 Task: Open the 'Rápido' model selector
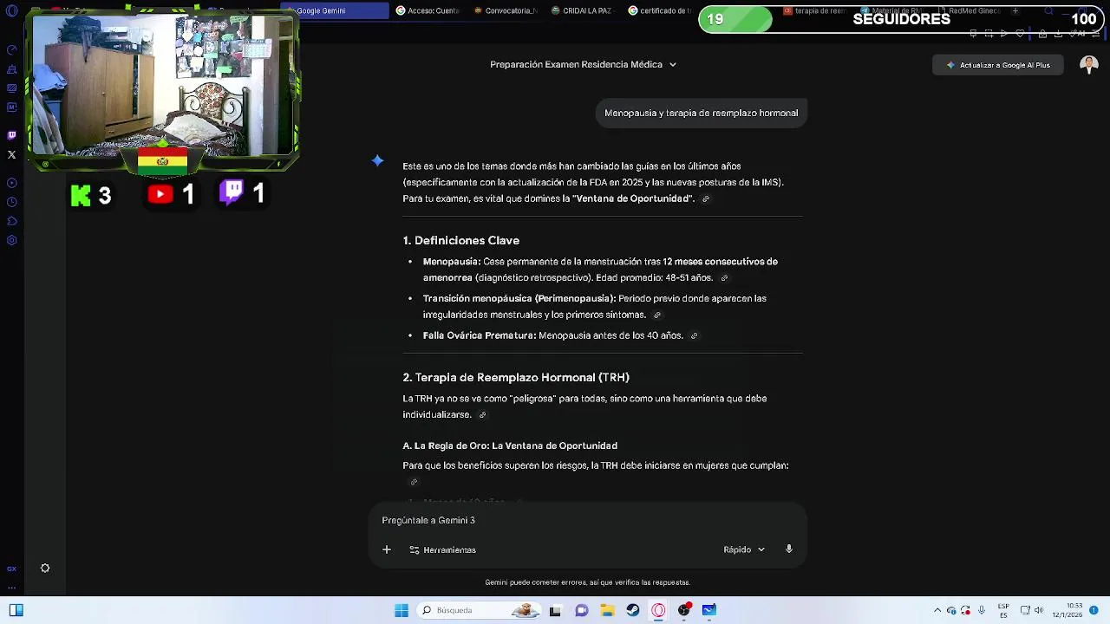[744, 549]
